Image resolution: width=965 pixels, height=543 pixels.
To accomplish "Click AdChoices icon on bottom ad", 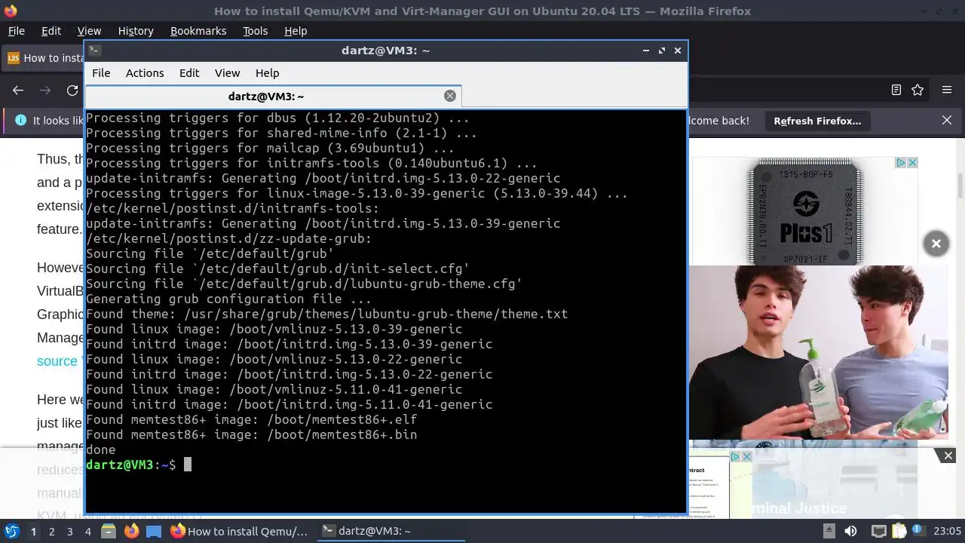I will click(x=735, y=457).
